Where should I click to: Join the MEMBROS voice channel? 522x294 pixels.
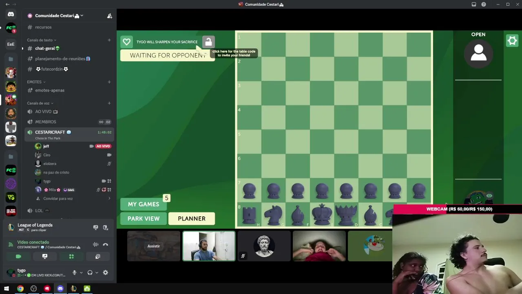pyautogui.click(x=69, y=122)
